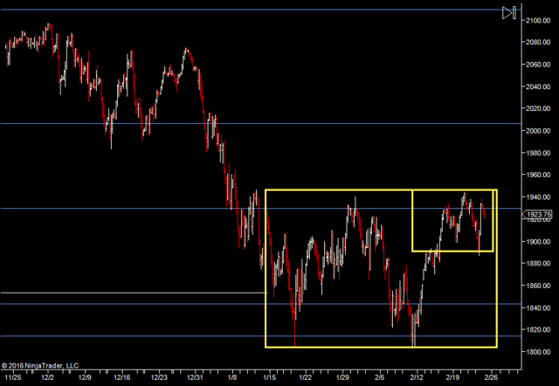
Task: Click the NinjaTrader copyright text
Action: 40,366
